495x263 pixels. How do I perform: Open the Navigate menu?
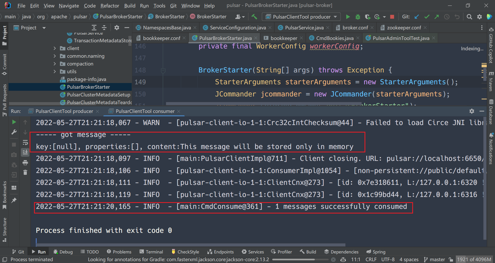[x=69, y=6]
